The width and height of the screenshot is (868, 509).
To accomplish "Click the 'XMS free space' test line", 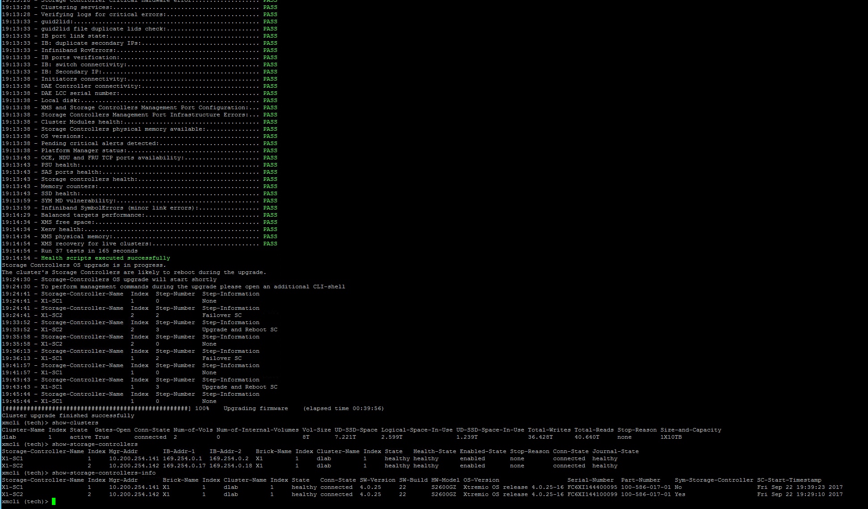I will coord(67,222).
